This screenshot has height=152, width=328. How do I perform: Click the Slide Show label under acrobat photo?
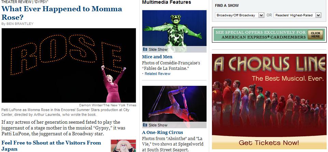point(158,125)
